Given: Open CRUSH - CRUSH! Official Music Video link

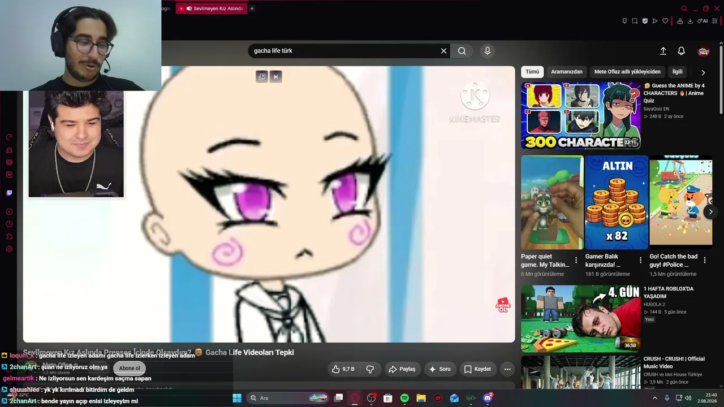Looking at the screenshot, I should (674, 362).
